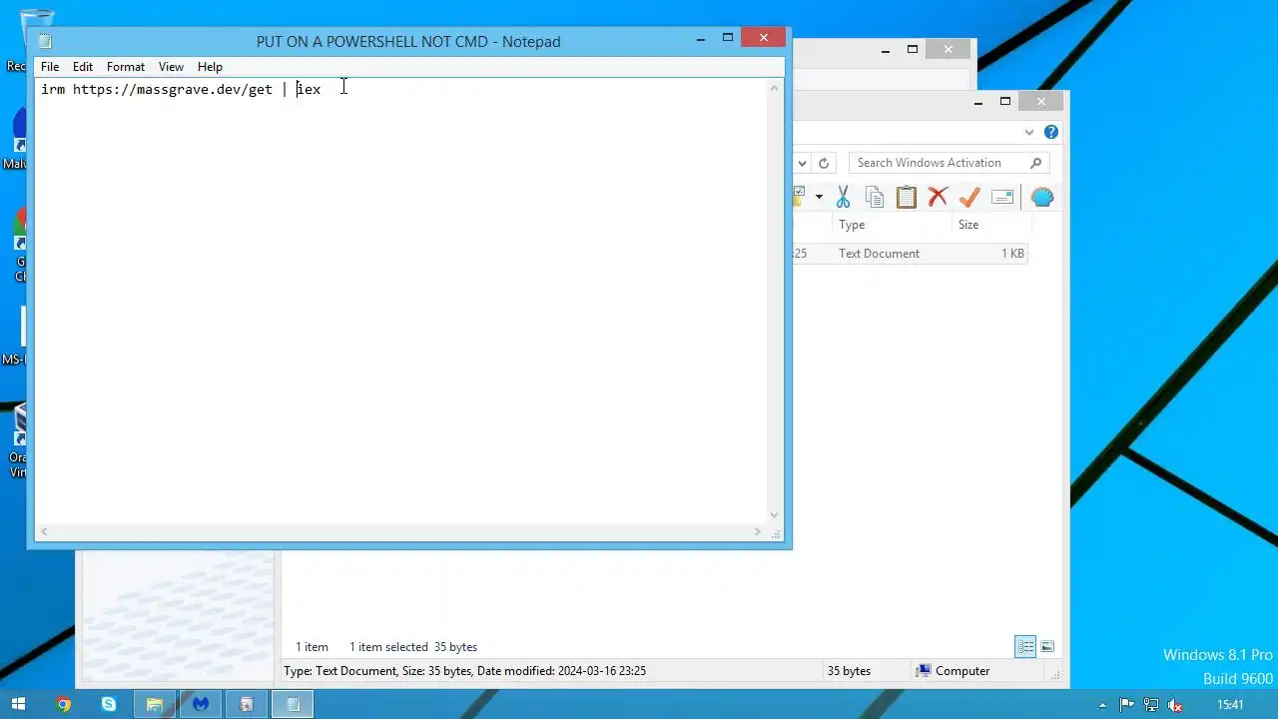Open the address bar history dropdown
This screenshot has width=1278, height=719.
coord(802,163)
